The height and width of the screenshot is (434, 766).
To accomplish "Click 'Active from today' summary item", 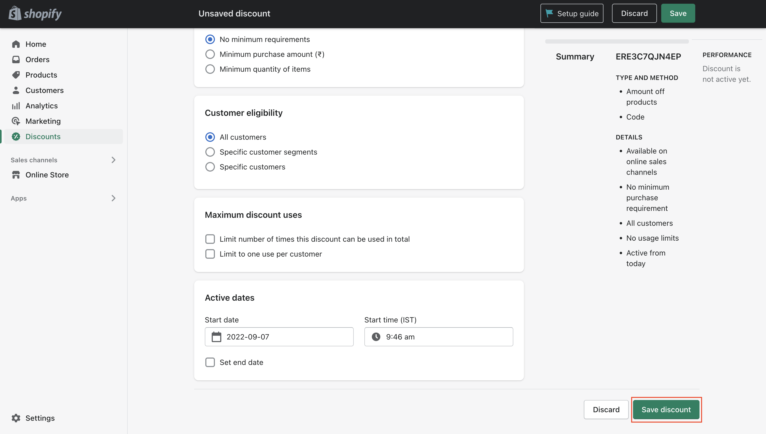I will [646, 258].
